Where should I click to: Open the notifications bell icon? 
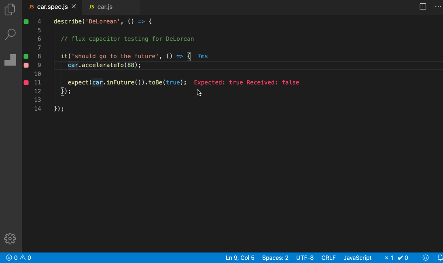pyautogui.click(x=440, y=258)
